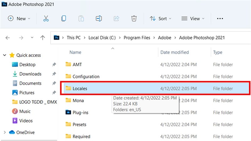Viewport: 251px width, 141px height.
Task: Open Downloads in Quick access
Action: click(30, 74)
